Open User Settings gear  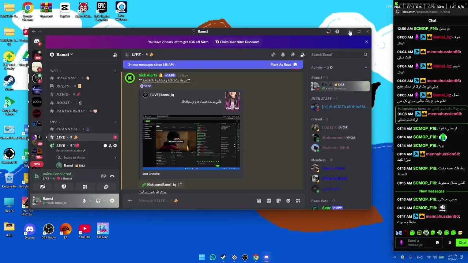(x=112, y=201)
